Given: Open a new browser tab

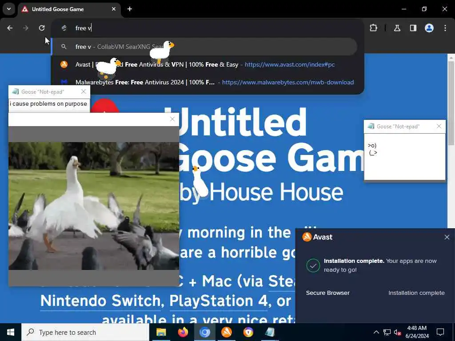Looking at the screenshot, I should pos(130,9).
